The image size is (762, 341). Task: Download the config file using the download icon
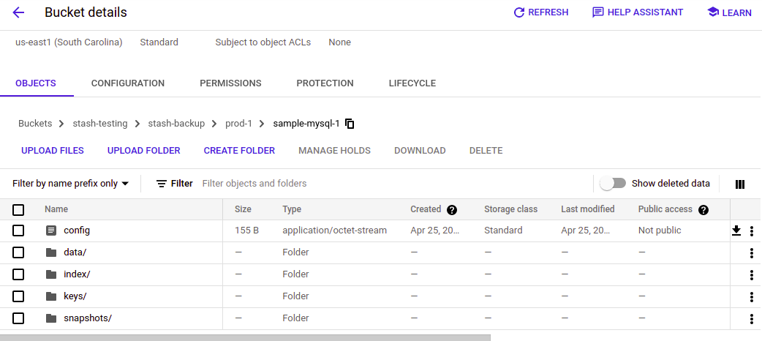(x=736, y=231)
